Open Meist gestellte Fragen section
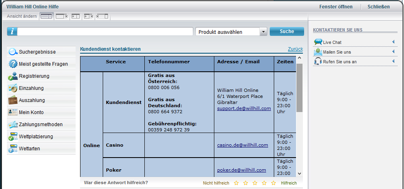404x189 pixels. click(41, 64)
